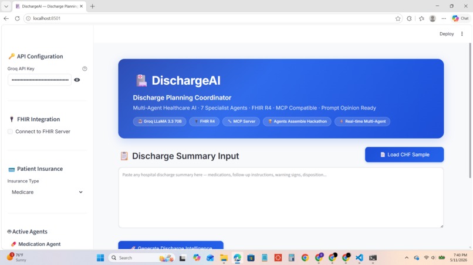This screenshot has height=265, width=473.
Task: Open File Explorer from the taskbar
Action: click(x=224, y=258)
